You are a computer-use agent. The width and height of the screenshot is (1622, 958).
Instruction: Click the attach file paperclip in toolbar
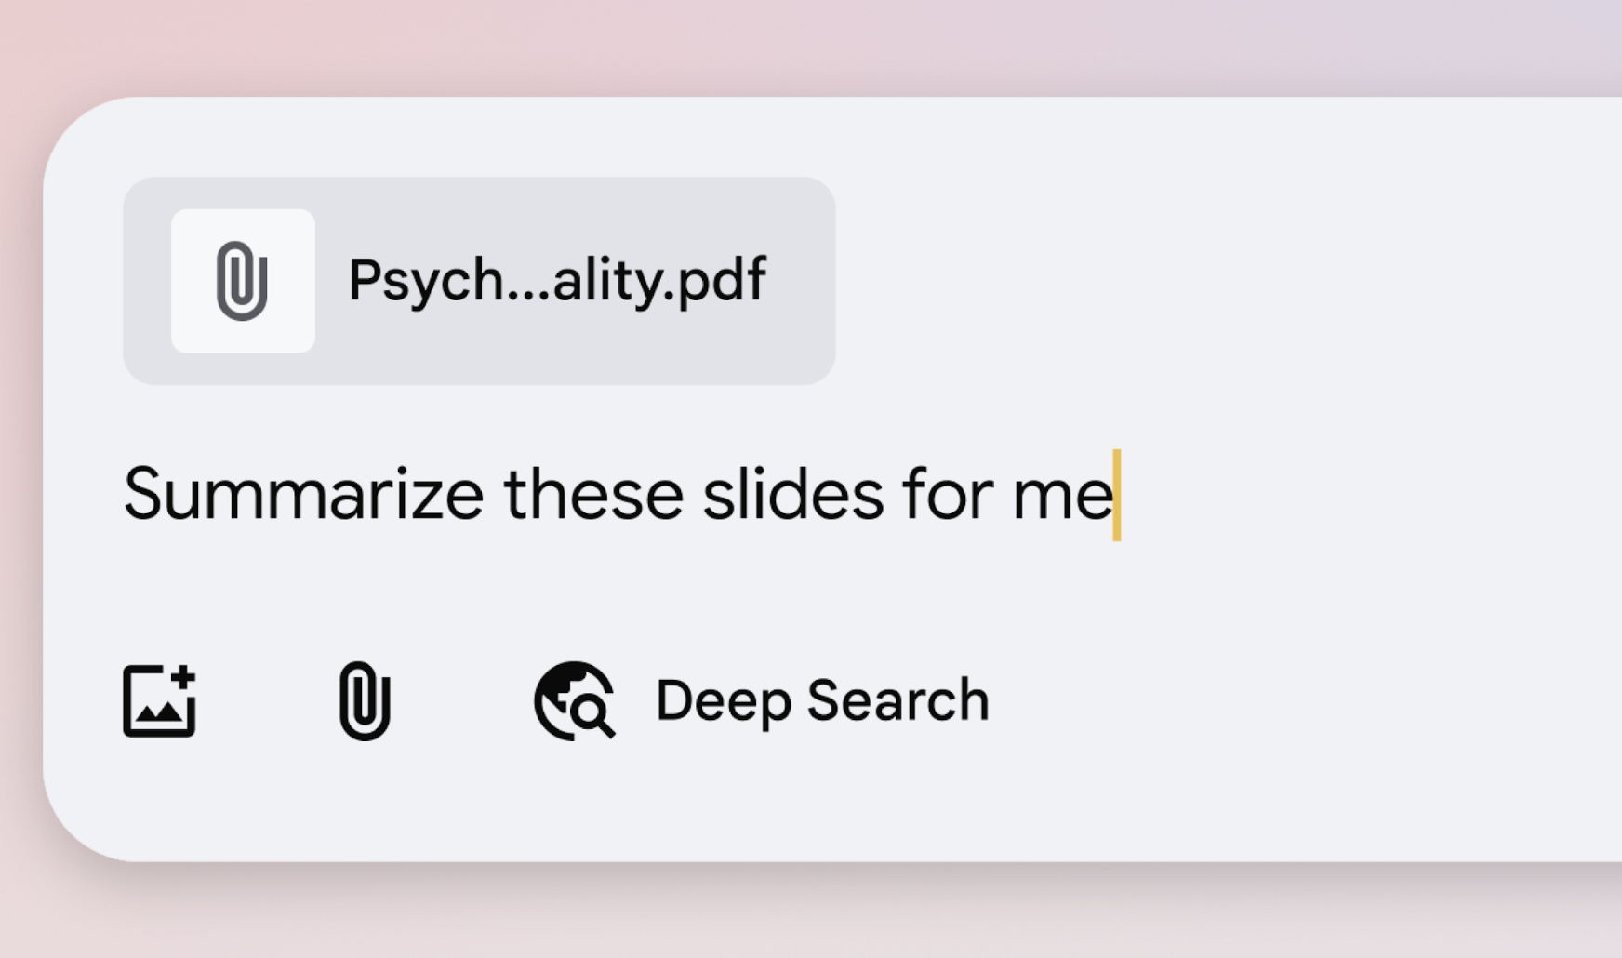point(365,700)
